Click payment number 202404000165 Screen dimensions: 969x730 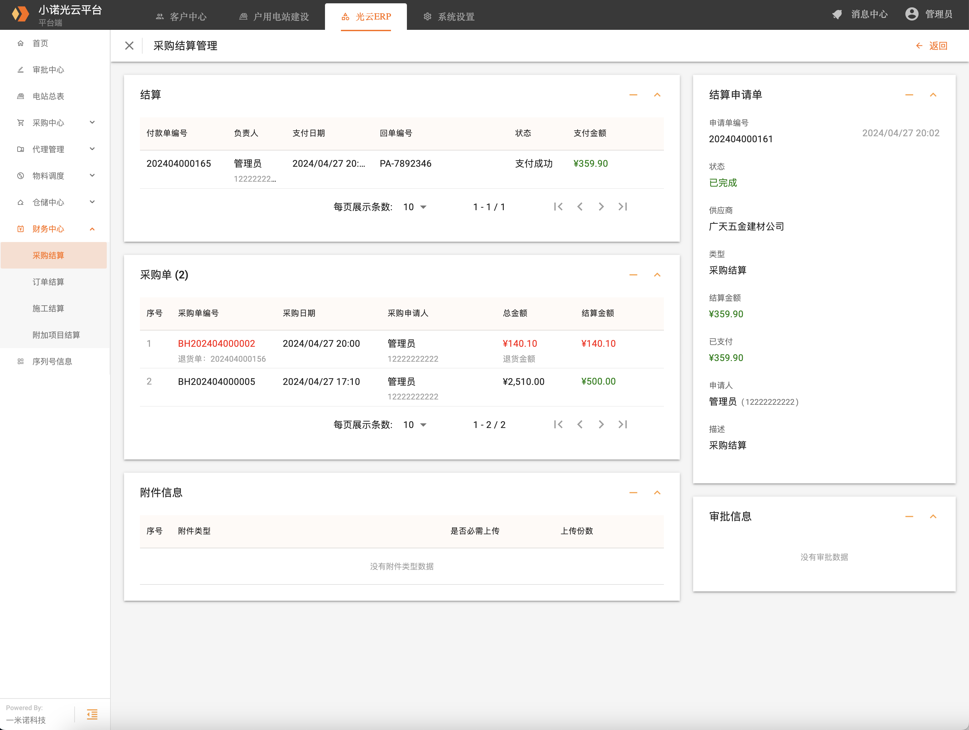coord(179,164)
